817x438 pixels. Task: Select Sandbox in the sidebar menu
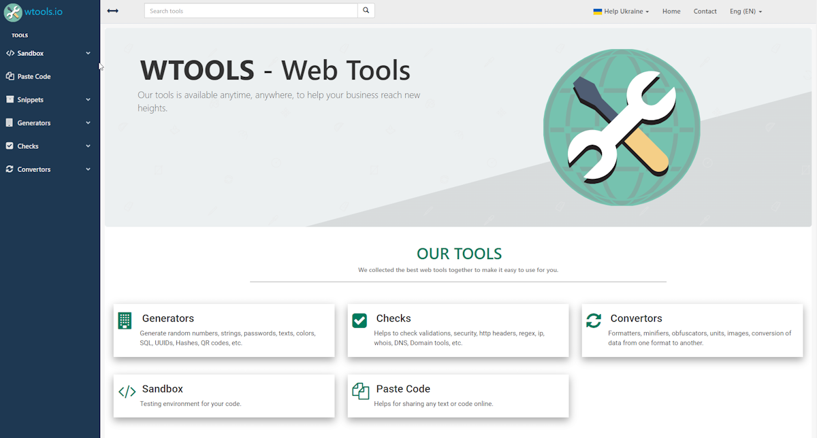31,53
